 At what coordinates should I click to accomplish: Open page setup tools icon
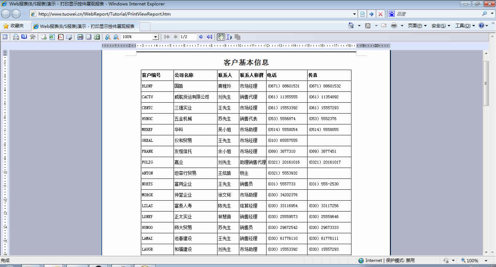click(x=33, y=37)
